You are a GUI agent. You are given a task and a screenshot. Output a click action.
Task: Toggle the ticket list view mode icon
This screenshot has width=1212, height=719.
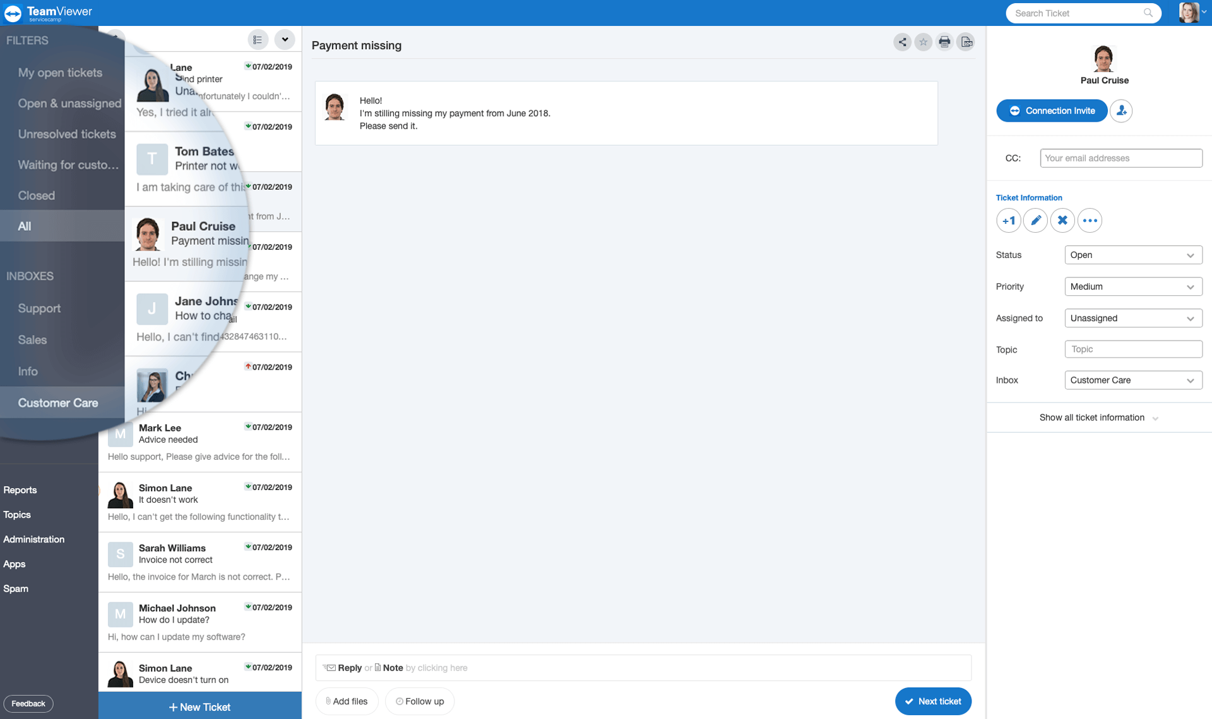(258, 40)
